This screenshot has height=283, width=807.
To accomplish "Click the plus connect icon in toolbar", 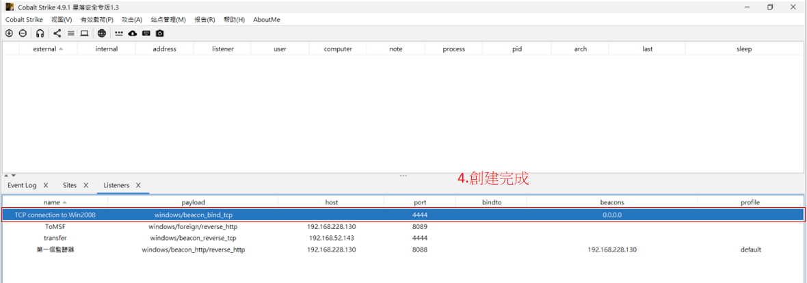I will 9,33.
